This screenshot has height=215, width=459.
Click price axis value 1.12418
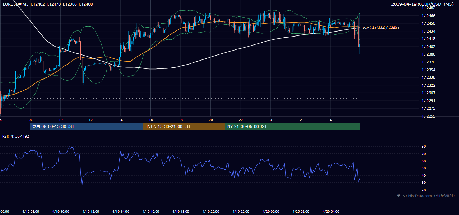(x=429, y=39)
